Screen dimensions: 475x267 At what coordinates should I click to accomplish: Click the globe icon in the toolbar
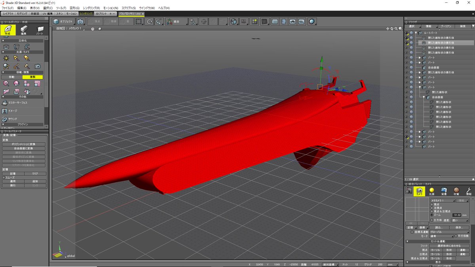point(234,21)
